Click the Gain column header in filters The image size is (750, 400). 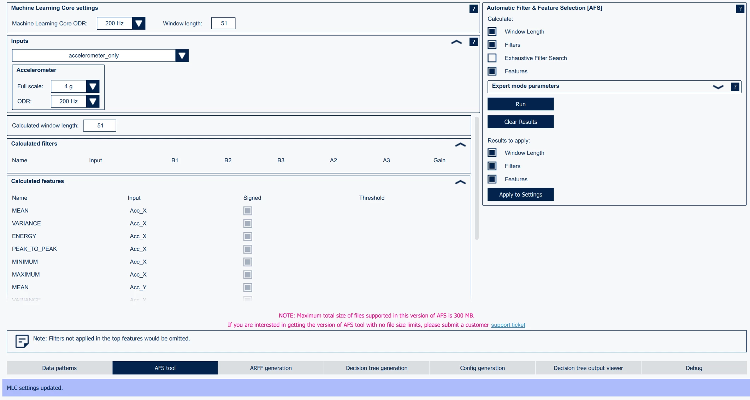point(439,160)
